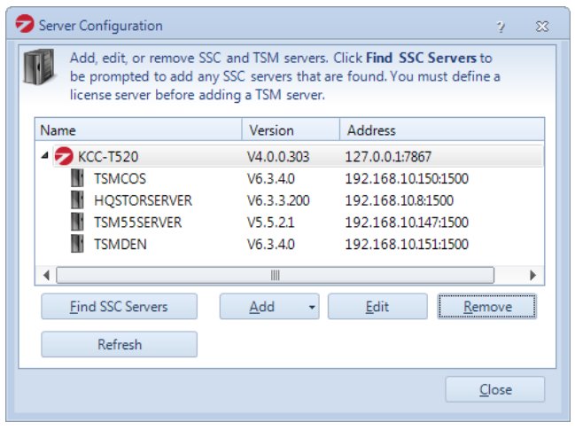The width and height of the screenshot is (575, 430).
Task: Click version V5.5.2.1 cell
Action: coord(270,223)
